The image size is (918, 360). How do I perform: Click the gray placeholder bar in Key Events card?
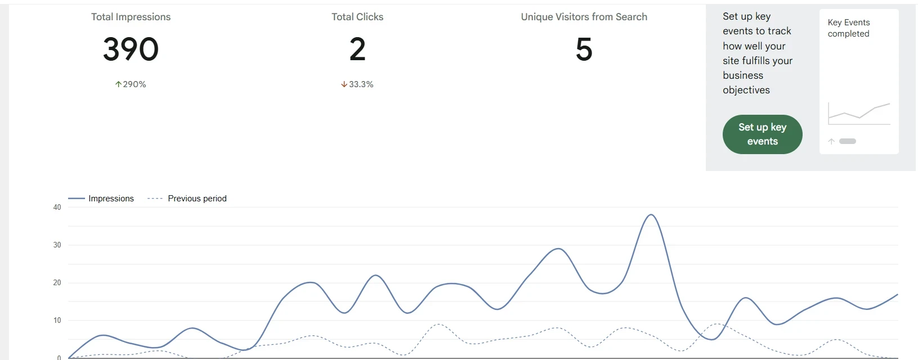click(x=847, y=141)
